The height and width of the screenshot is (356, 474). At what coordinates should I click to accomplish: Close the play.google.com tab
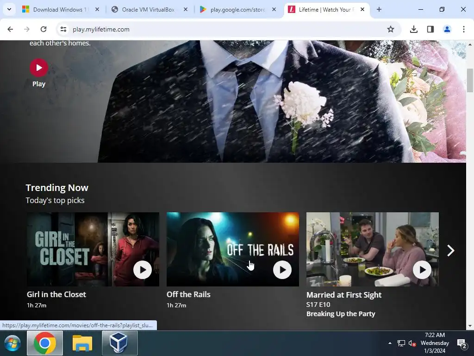click(274, 10)
